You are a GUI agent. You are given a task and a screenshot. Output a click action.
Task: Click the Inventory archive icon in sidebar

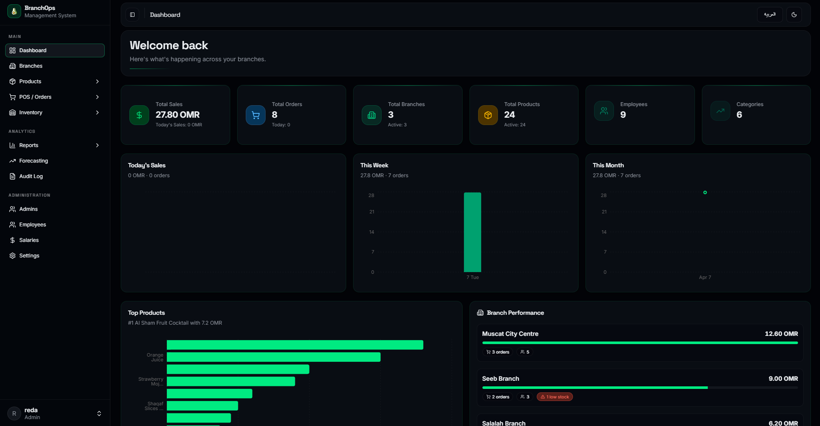click(x=13, y=113)
